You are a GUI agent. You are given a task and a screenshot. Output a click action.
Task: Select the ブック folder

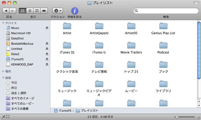(x=163, y=64)
